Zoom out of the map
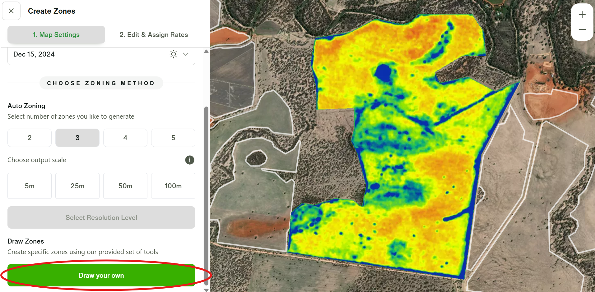Viewport: 595px width, 292px height. tap(582, 30)
